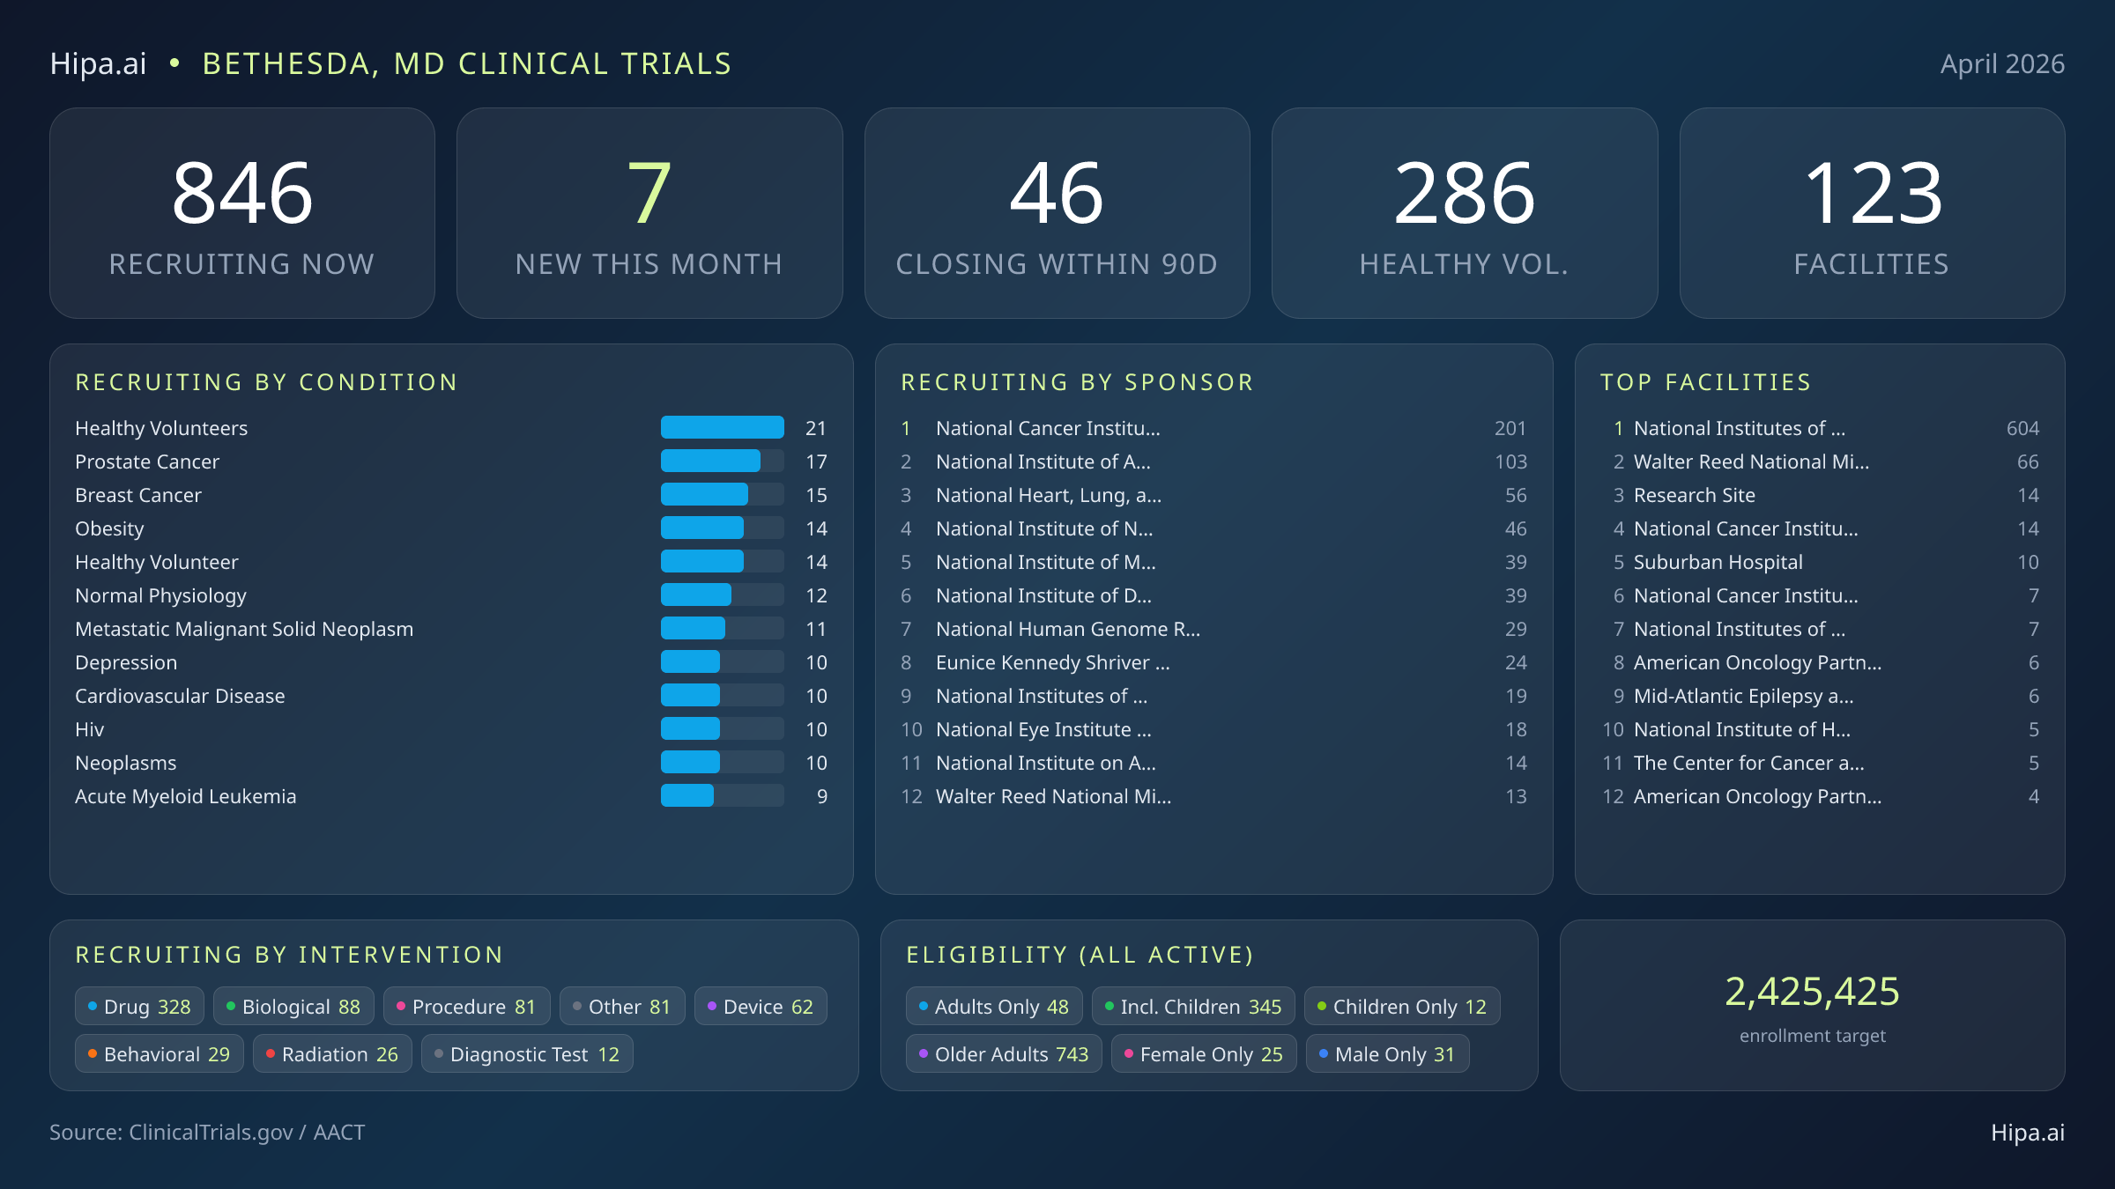The height and width of the screenshot is (1189, 2115).
Task: Click sponsor National Cancer Institu... with 201
Action: [1213, 428]
